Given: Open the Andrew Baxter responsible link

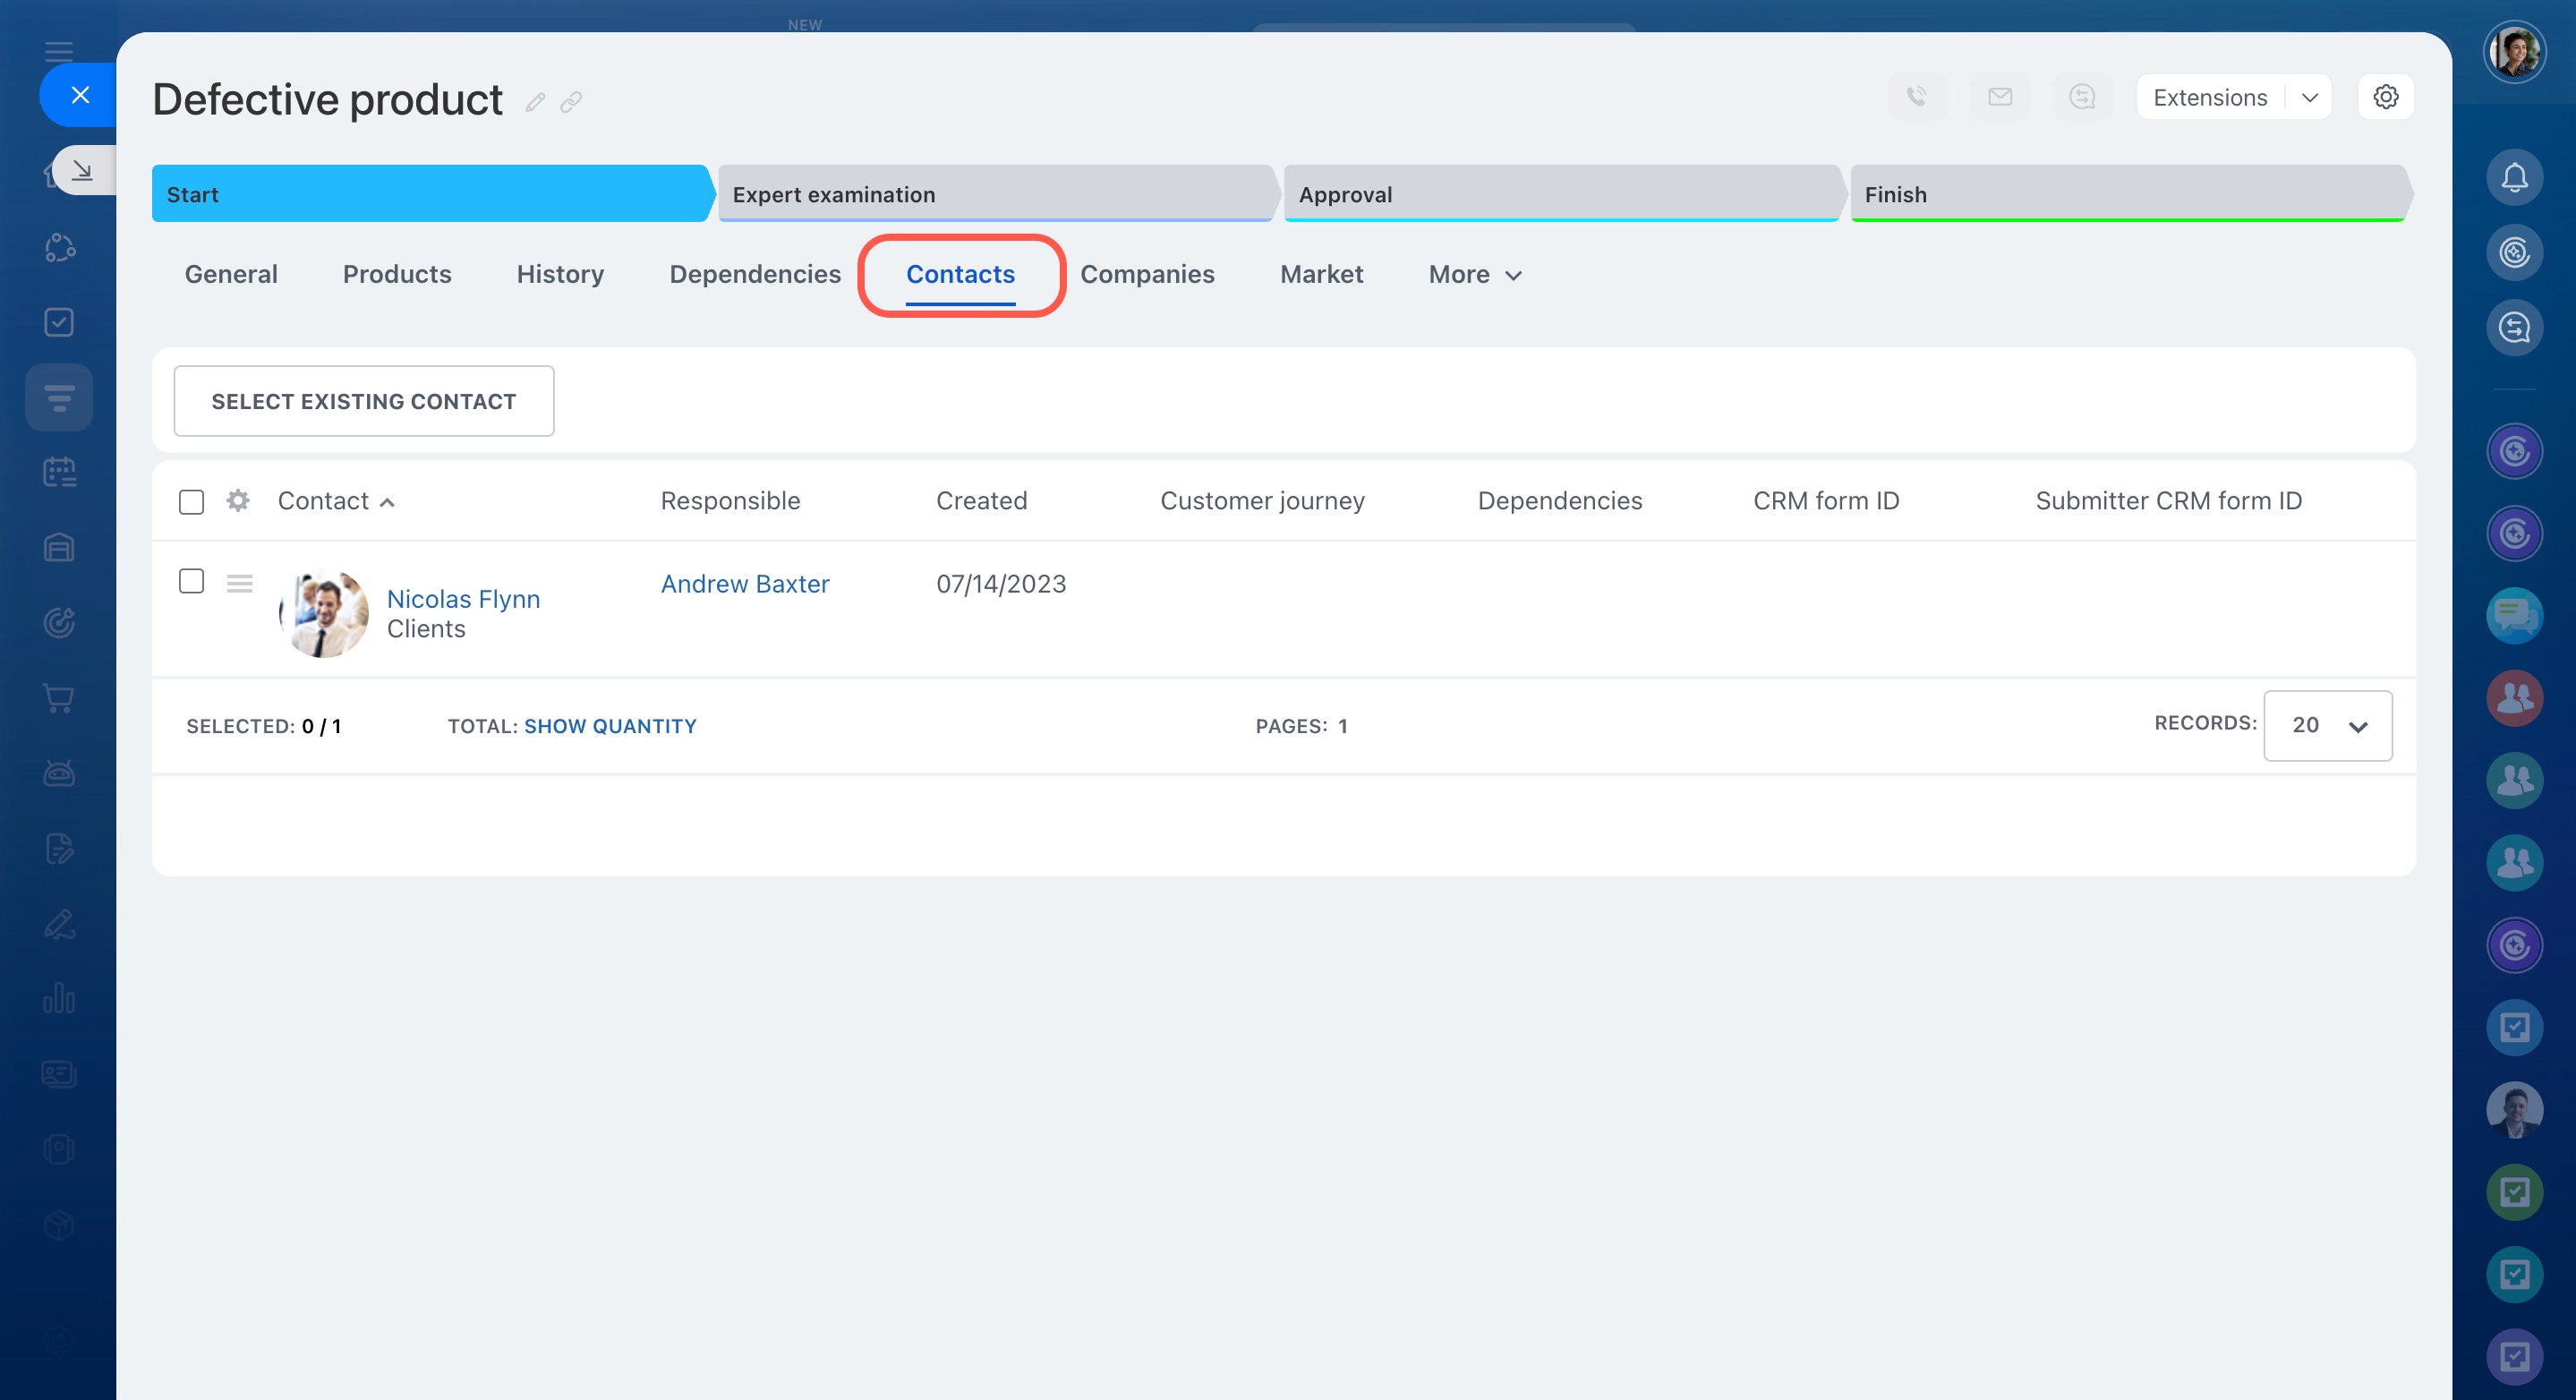Looking at the screenshot, I should [745, 584].
